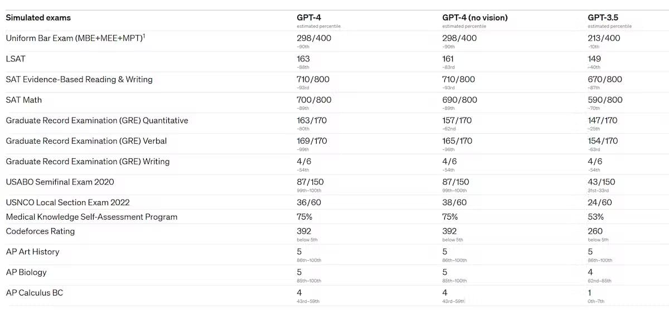Image resolution: width=669 pixels, height=310 pixels.
Task: Click the SAT Math row label
Action: [x=24, y=100]
